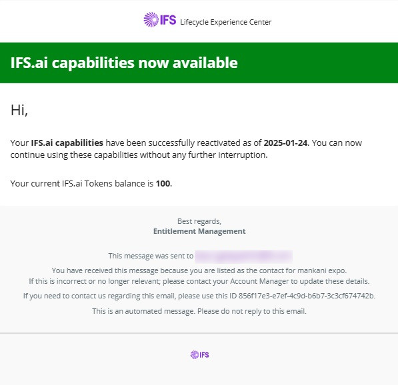The height and width of the screenshot is (385, 398).
Task: Click the token balance value 100
Action: click(x=163, y=183)
